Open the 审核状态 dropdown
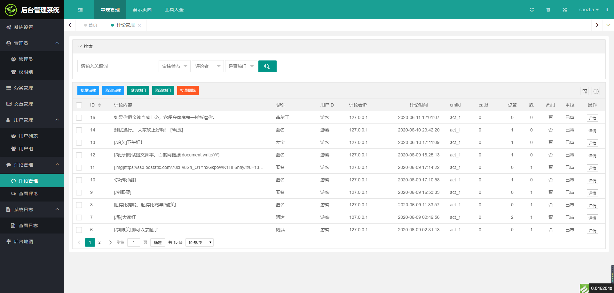 [175, 66]
